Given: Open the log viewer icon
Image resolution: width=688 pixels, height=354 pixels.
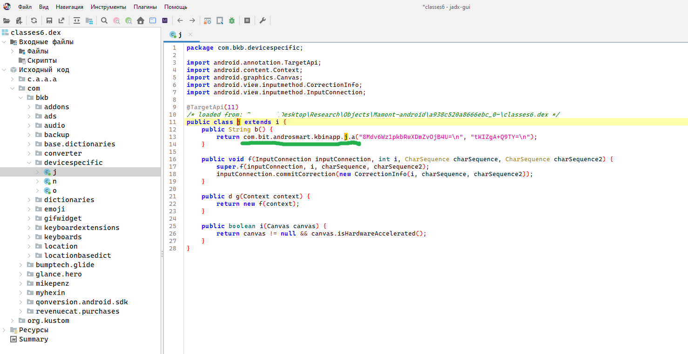Looking at the screenshot, I should tap(247, 20).
